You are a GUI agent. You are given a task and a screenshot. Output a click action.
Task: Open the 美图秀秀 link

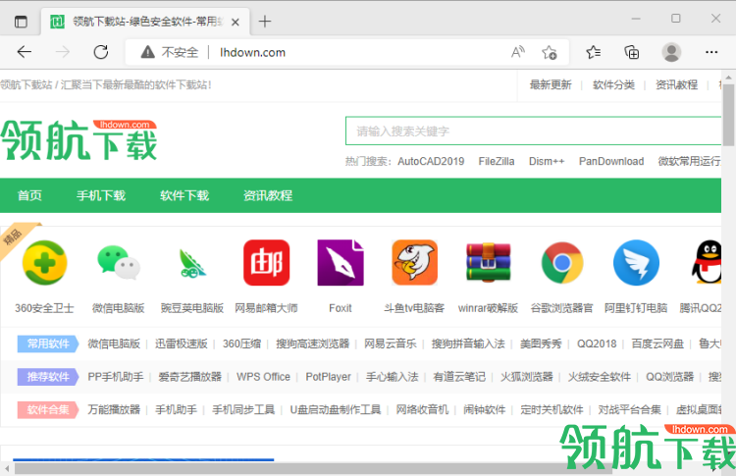[x=541, y=344]
